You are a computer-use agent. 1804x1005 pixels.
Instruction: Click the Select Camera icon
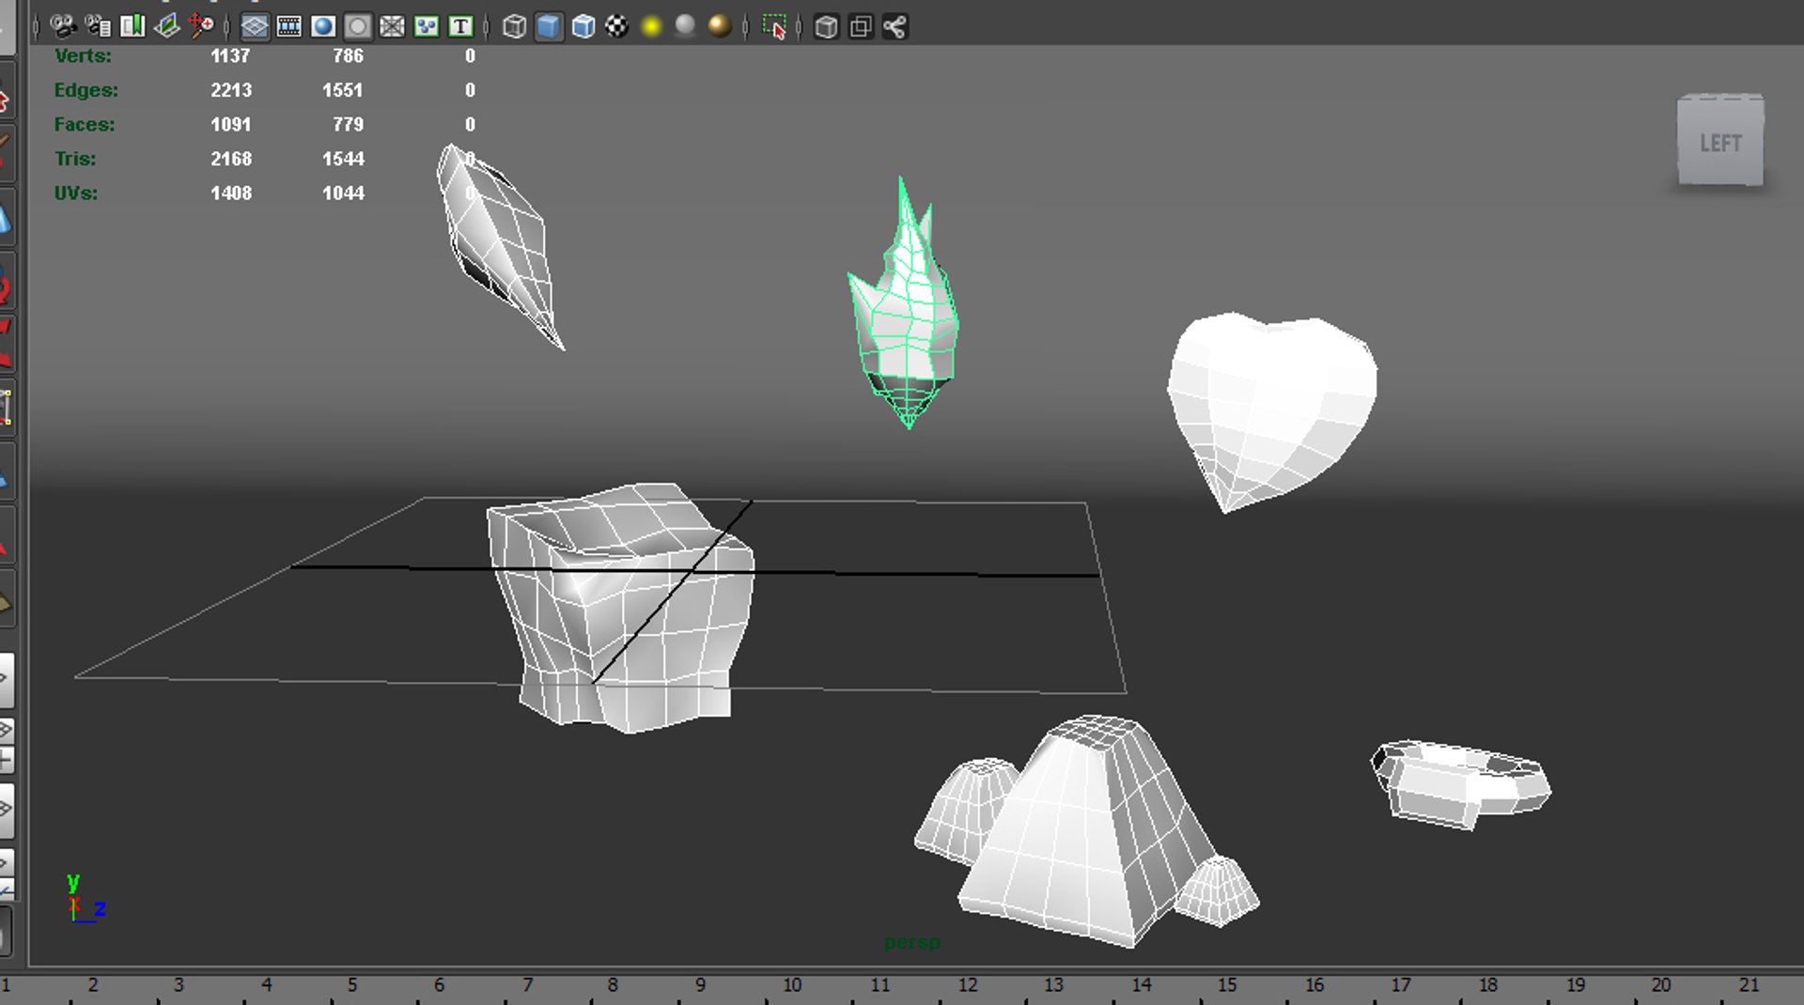[63, 26]
